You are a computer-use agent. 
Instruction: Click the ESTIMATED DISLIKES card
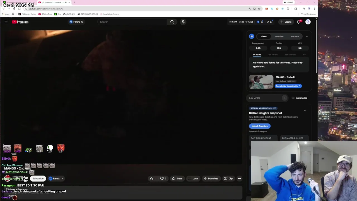click(294, 138)
